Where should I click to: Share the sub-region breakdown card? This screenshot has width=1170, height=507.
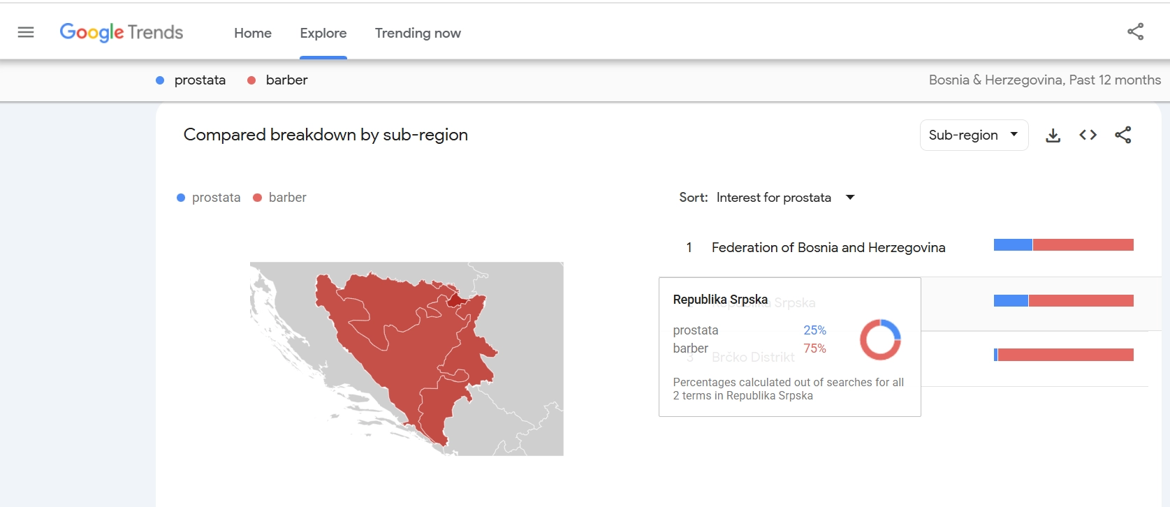tap(1123, 135)
